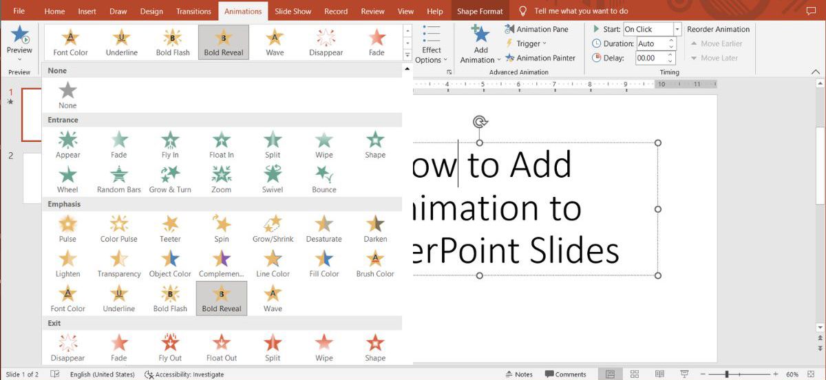This screenshot has width=826, height=380.
Task: Open the Slide Show tab
Action: click(x=293, y=11)
